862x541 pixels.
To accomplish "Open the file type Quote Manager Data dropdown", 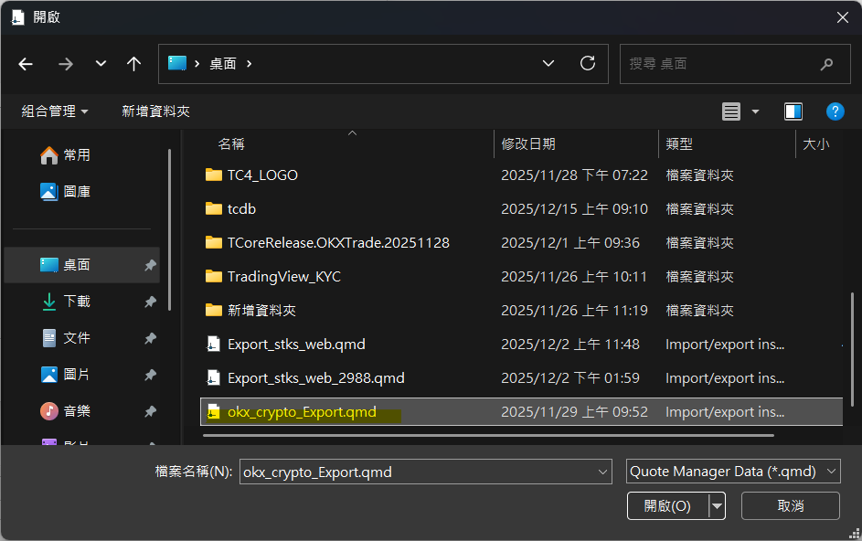I will click(733, 472).
